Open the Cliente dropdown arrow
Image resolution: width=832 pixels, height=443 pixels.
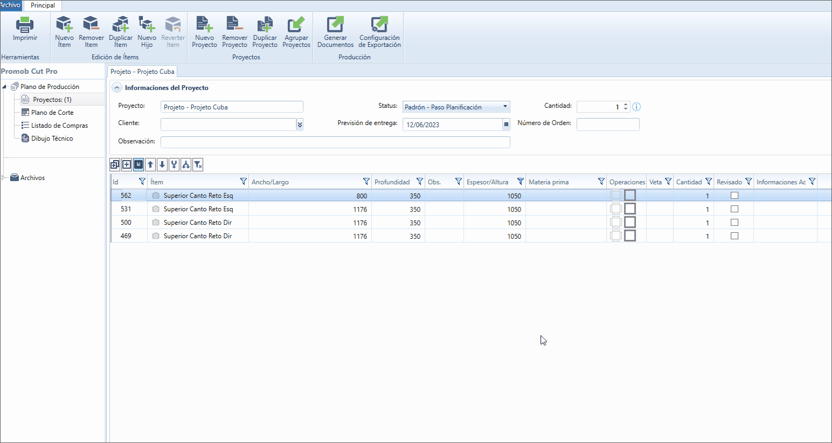point(300,124)
